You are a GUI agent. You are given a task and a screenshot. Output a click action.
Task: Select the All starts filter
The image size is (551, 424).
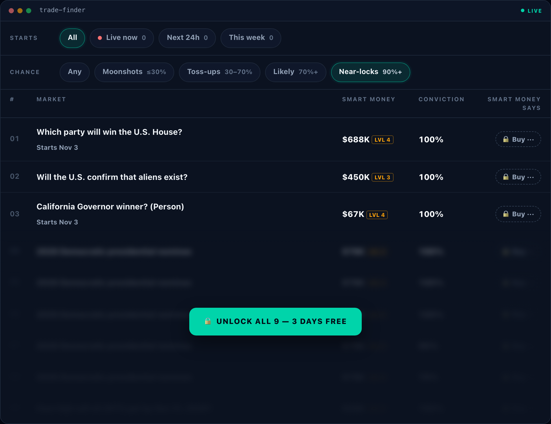[72, 38]
